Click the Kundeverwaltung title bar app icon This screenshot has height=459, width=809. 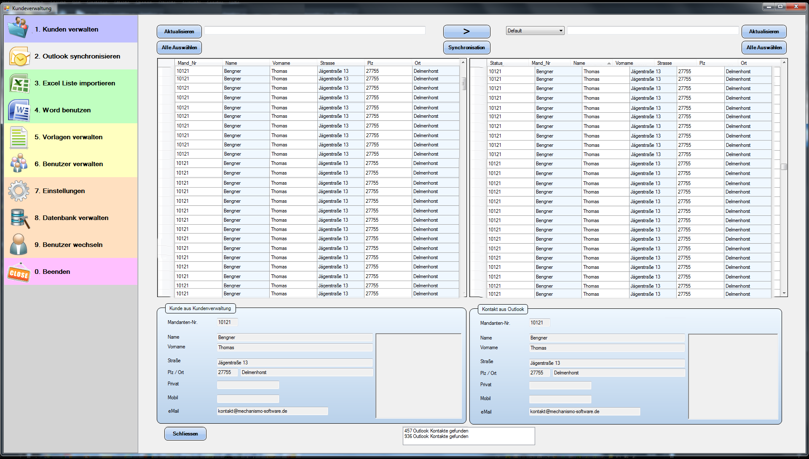coord(6,8)
